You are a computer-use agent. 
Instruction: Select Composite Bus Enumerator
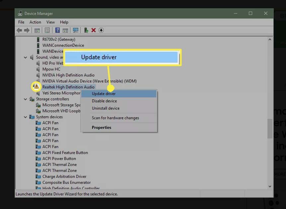click(66, 183)
